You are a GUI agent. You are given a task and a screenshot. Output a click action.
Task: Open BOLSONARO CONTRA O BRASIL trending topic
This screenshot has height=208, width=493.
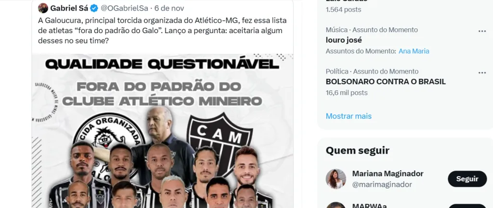(386, 82)
